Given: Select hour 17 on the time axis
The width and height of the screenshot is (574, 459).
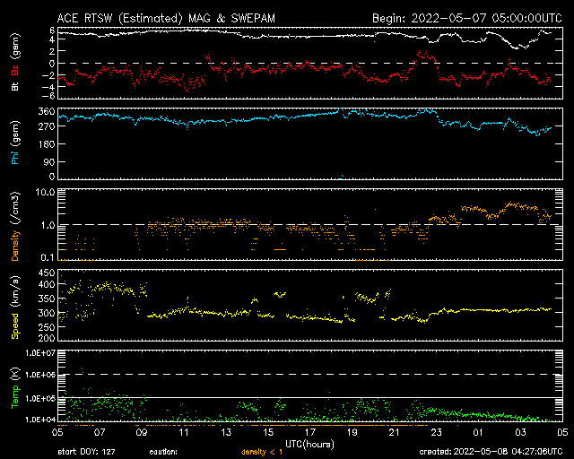Looking at the screenshot, I should pyautogui.click(x=310, y=431).
